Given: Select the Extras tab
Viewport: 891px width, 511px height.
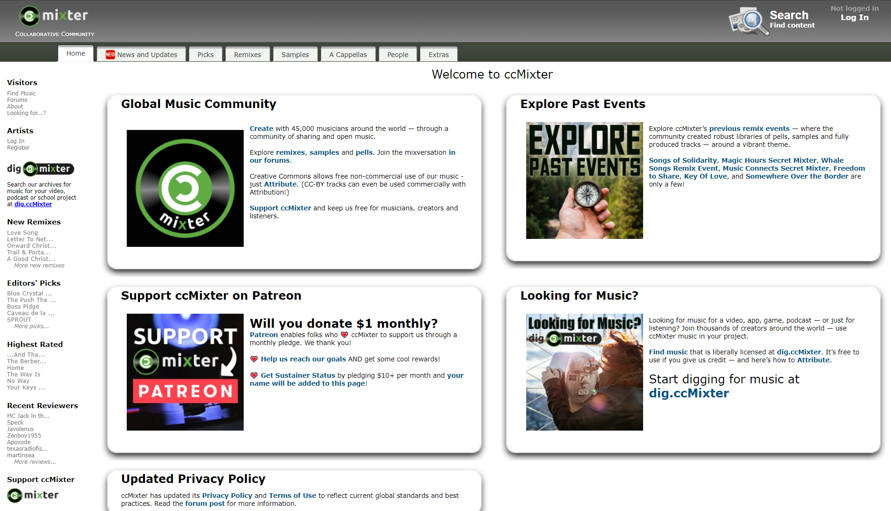Looking at the screenshot, I should (439, 55).
